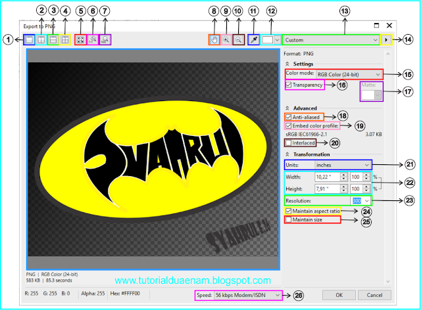Viewport: 421px width, 310px height.
Task: Open the Resolution dropdown
Action: pos(361,201)
